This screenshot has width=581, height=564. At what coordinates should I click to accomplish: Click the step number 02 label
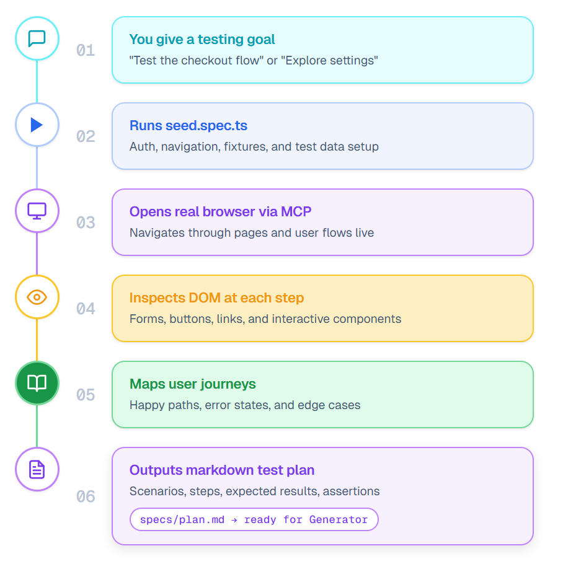coord(86,136)
